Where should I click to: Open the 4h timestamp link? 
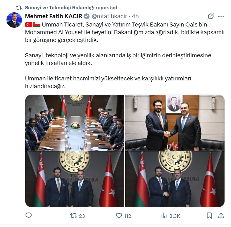[x=135, y=16]
